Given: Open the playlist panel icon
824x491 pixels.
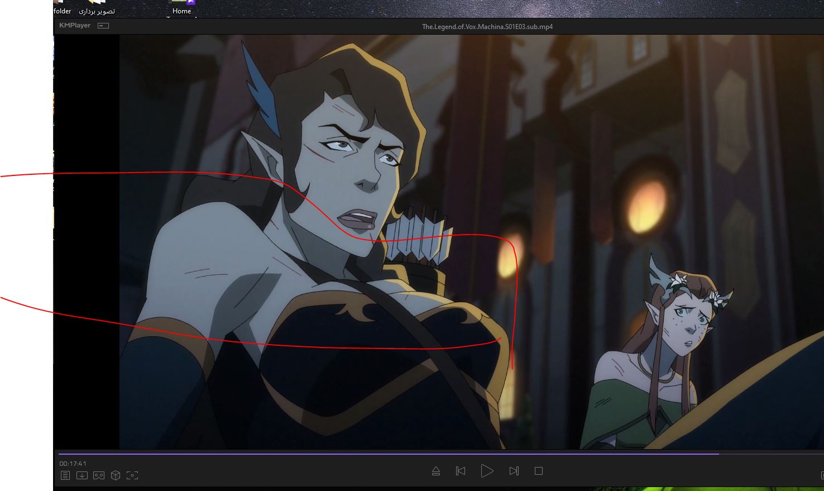Looking at the screenshot, I should [65, 475].
